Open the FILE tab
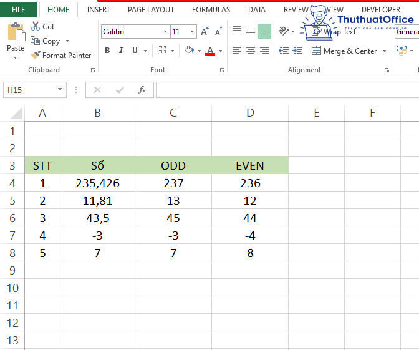This screenshot has height=350, width=419. [x=18, y=9]
